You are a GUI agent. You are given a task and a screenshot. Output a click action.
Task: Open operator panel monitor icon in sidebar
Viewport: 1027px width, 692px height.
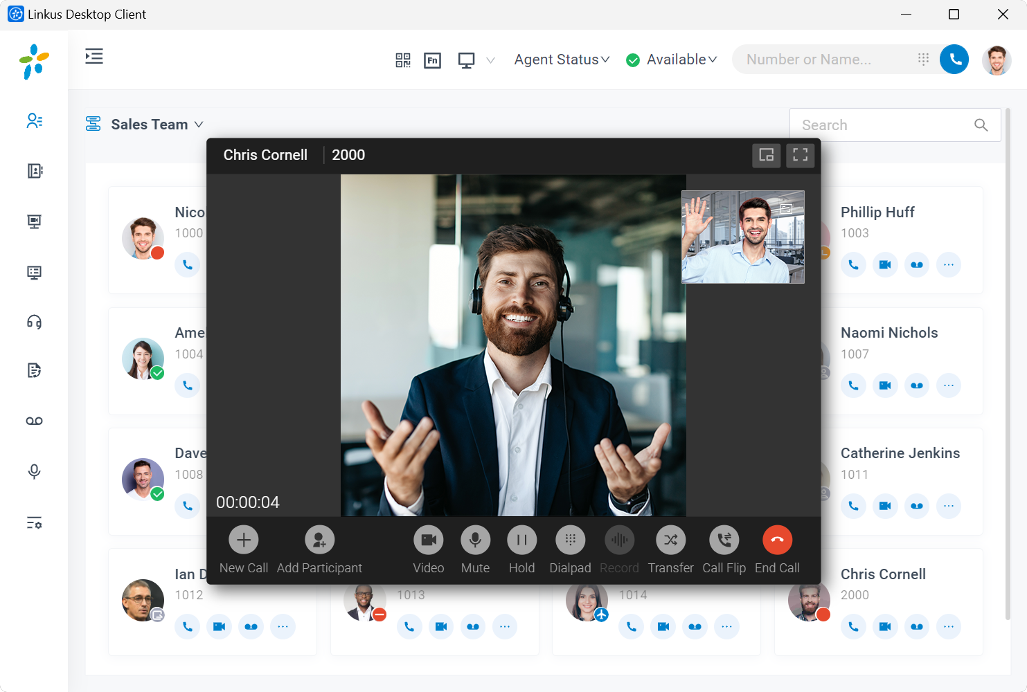tap(35, 272)
